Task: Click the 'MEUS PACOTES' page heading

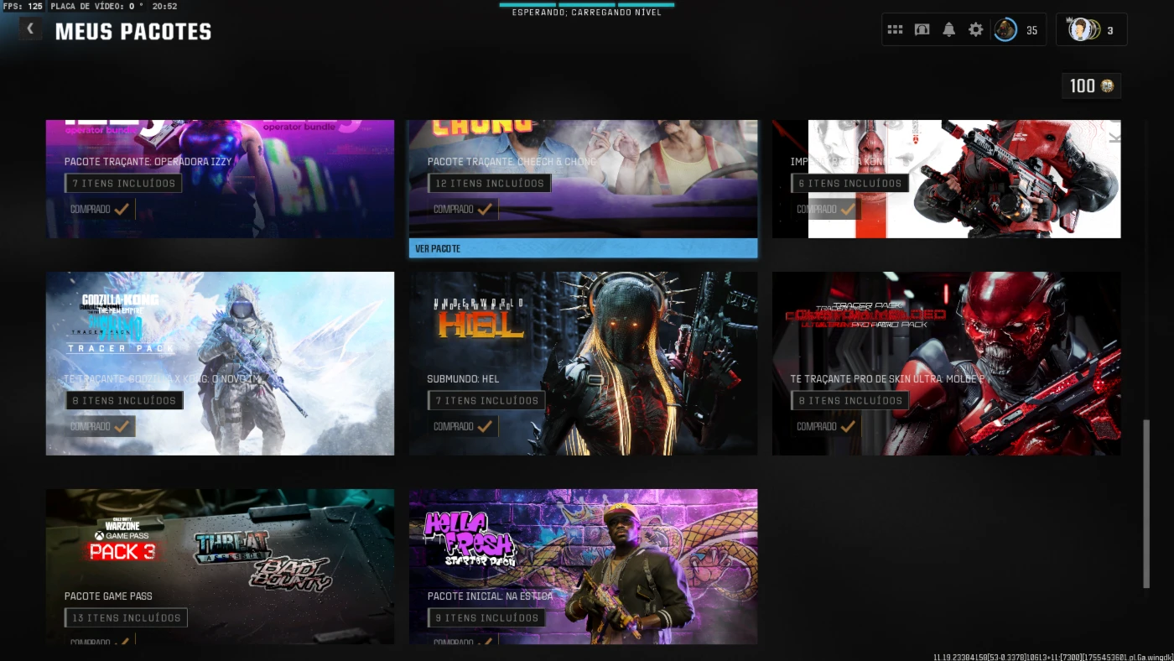Action: (x=133, y=32)
